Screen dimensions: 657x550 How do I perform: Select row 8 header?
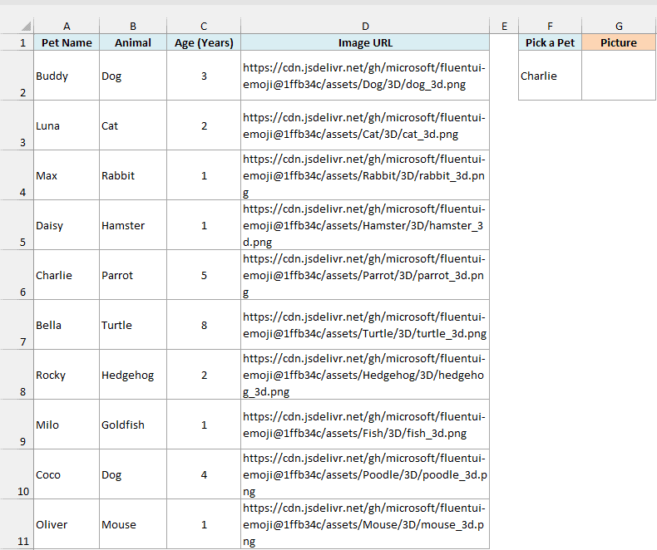17,374
